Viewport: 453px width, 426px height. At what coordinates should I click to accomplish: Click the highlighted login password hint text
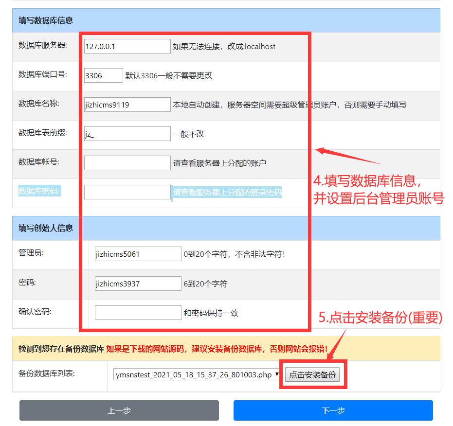tap(227, 192)
